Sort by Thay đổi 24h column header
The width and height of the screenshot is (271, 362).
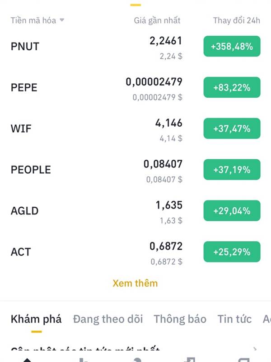coord(236,20)
